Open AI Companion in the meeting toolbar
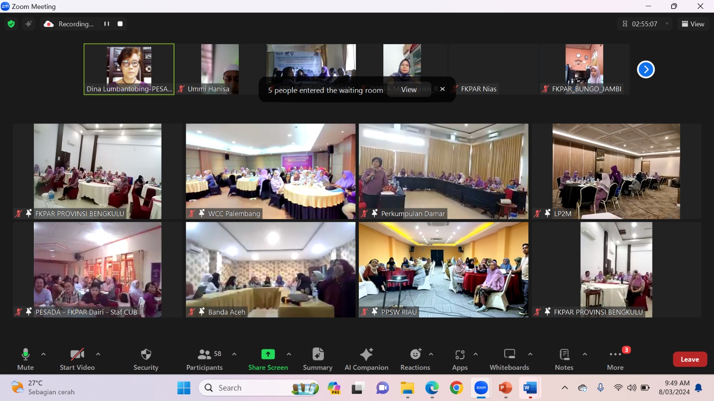Viewport: 714px width, 401px height. (366, 359)
